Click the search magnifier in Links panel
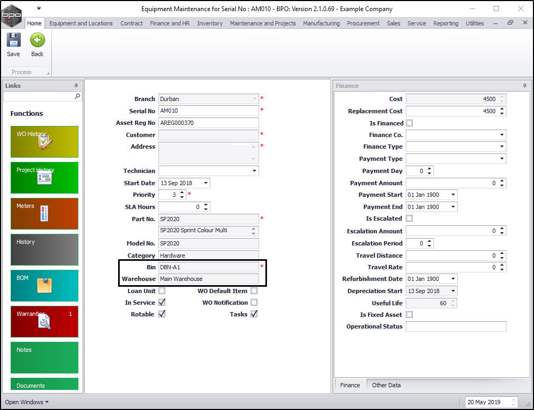 point(77,97)
